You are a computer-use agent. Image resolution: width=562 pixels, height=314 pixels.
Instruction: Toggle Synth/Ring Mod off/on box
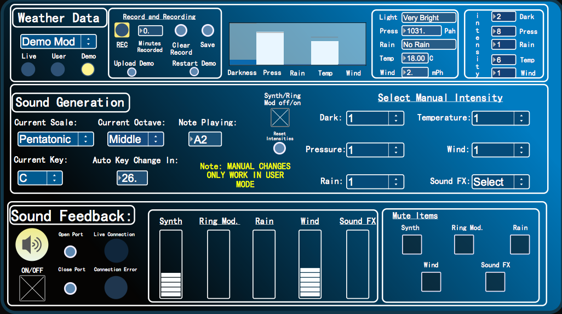tap(280, 117)
